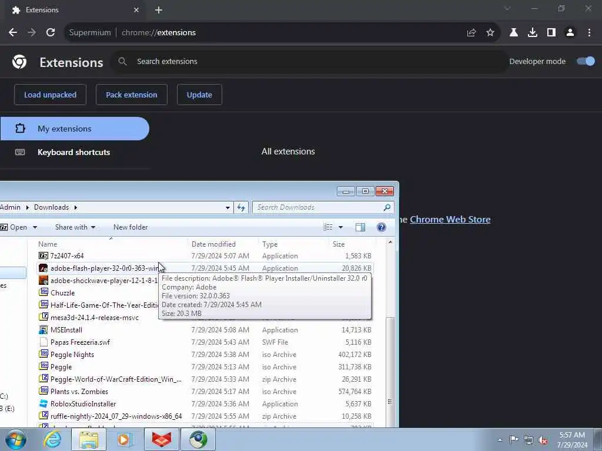This screenshot has width=602, height=451.
Task: Open the Chrome Labs flask icon
Action: (x=514, y=33)
